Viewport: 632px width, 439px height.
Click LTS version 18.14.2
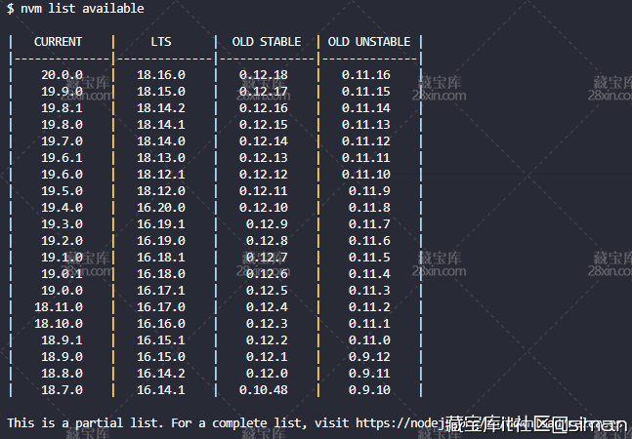[x=160, y=108]
